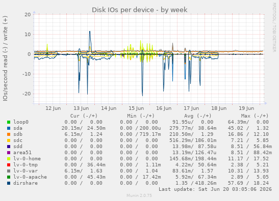Click the sda average value 279.77m

point(181,128)
